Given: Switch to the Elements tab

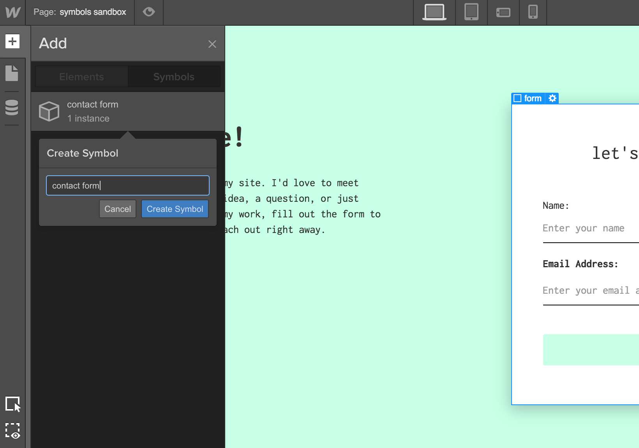Looking at the screenshot, I should click(x=81, y=77).
